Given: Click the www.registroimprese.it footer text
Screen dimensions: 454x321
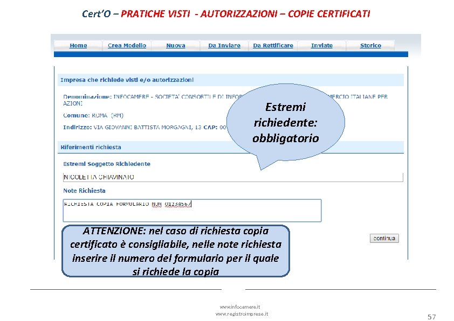Looking at the screenshot, I should pyautogui.click(x=242, y=314).
